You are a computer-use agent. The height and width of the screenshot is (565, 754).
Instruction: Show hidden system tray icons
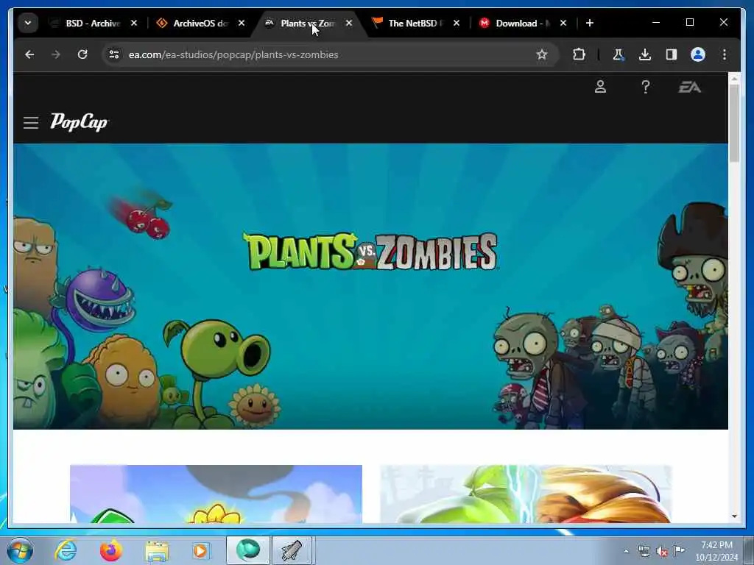626,552
